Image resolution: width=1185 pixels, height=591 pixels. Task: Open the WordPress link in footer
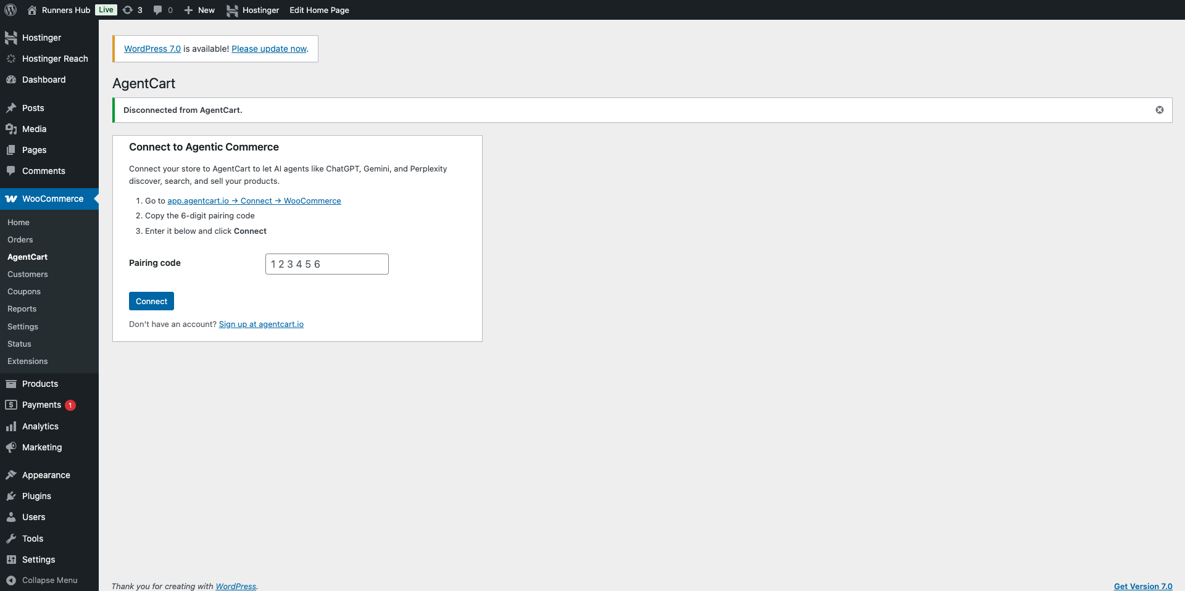236,586
